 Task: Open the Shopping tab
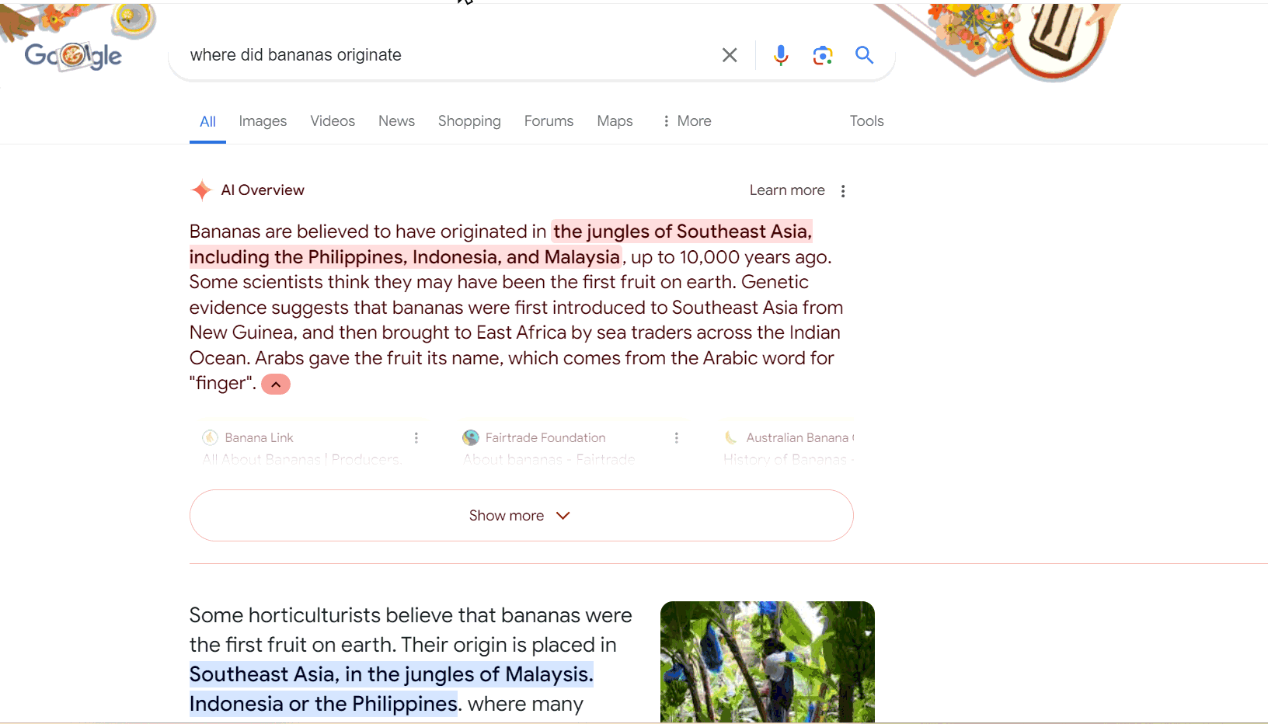(469, 121)
